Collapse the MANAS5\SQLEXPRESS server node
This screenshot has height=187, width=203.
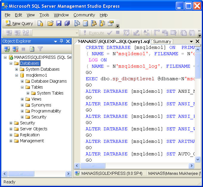[5, 57]
